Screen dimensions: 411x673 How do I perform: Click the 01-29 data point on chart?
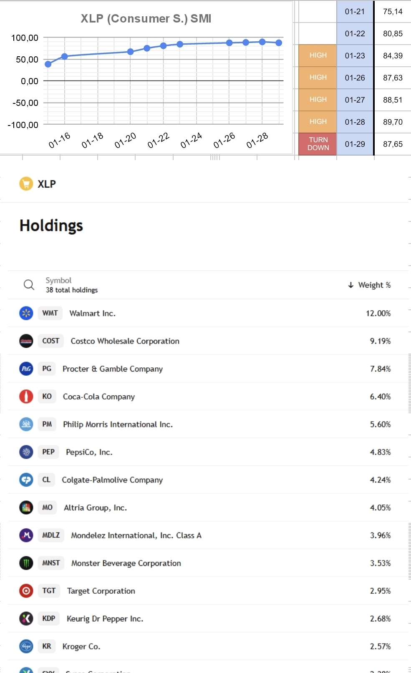pos(279,43)
